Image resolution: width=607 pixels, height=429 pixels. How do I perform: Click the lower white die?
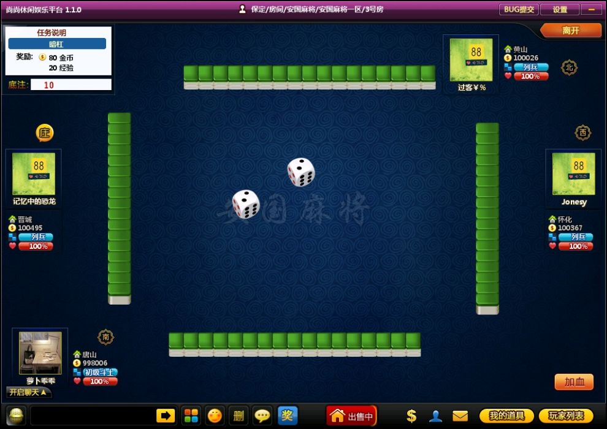click(246, 204)
